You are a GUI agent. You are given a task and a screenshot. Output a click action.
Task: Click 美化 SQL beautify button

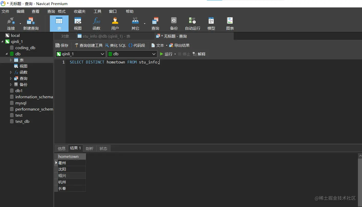tap(115, 45)
